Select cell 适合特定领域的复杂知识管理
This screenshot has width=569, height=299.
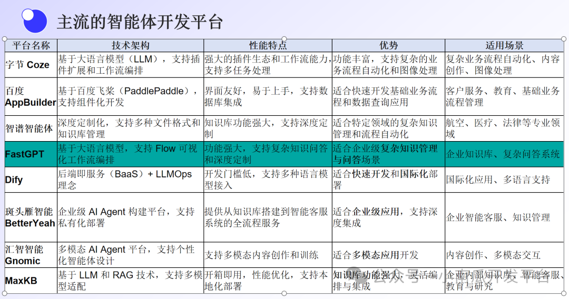tap(388, 128)
